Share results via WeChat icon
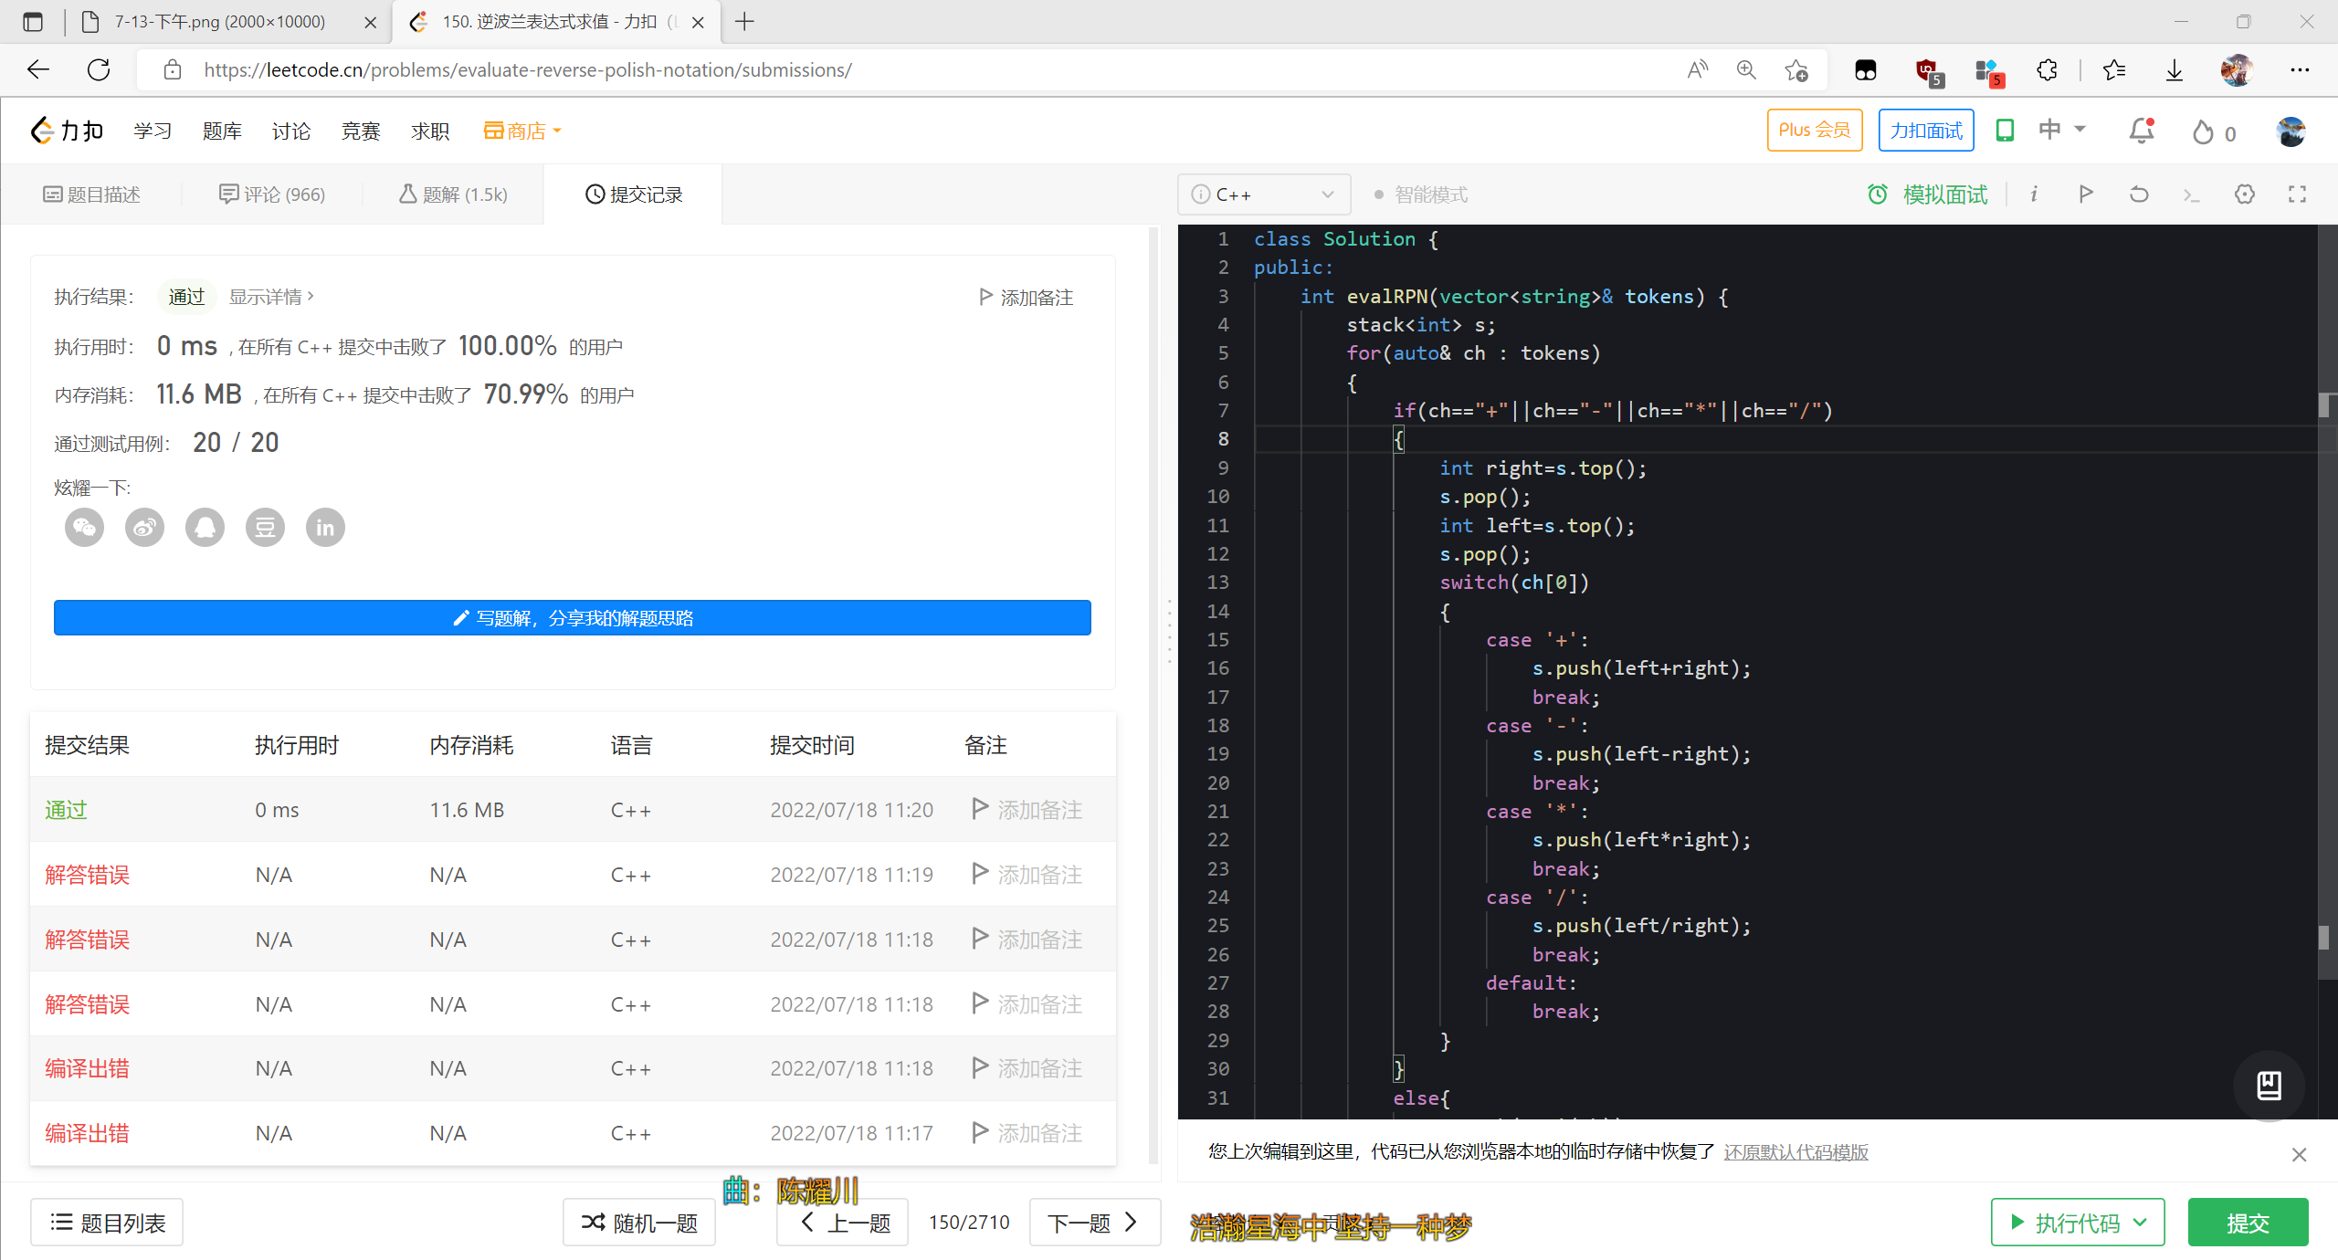 pos(84,527)
